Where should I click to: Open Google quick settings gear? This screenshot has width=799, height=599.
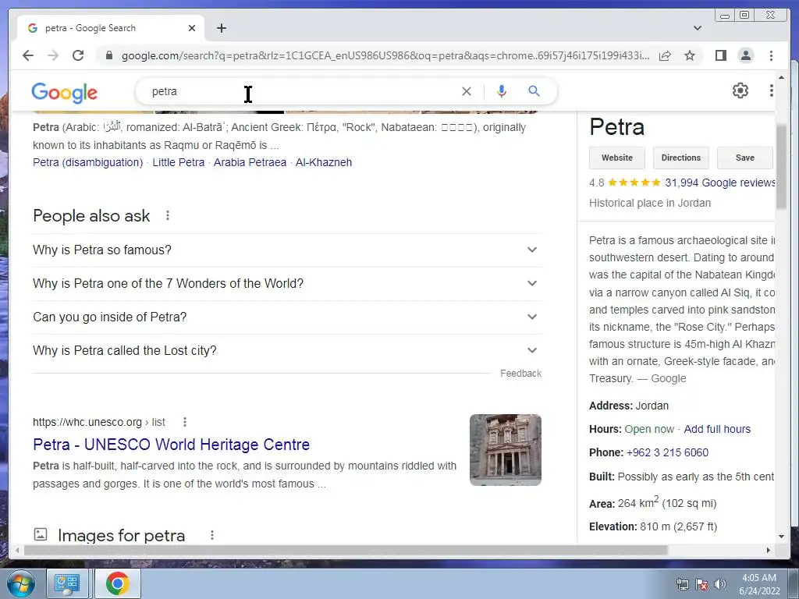click(740, 90)
